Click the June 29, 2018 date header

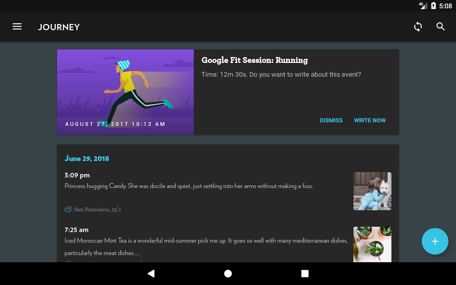(87, 159)
